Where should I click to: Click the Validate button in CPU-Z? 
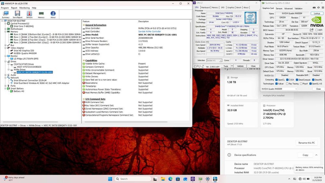240,66
